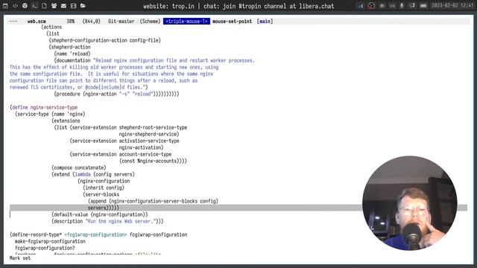Open the mail envelope workspace icon
This screenshot has width=477, height=268.
63,6
